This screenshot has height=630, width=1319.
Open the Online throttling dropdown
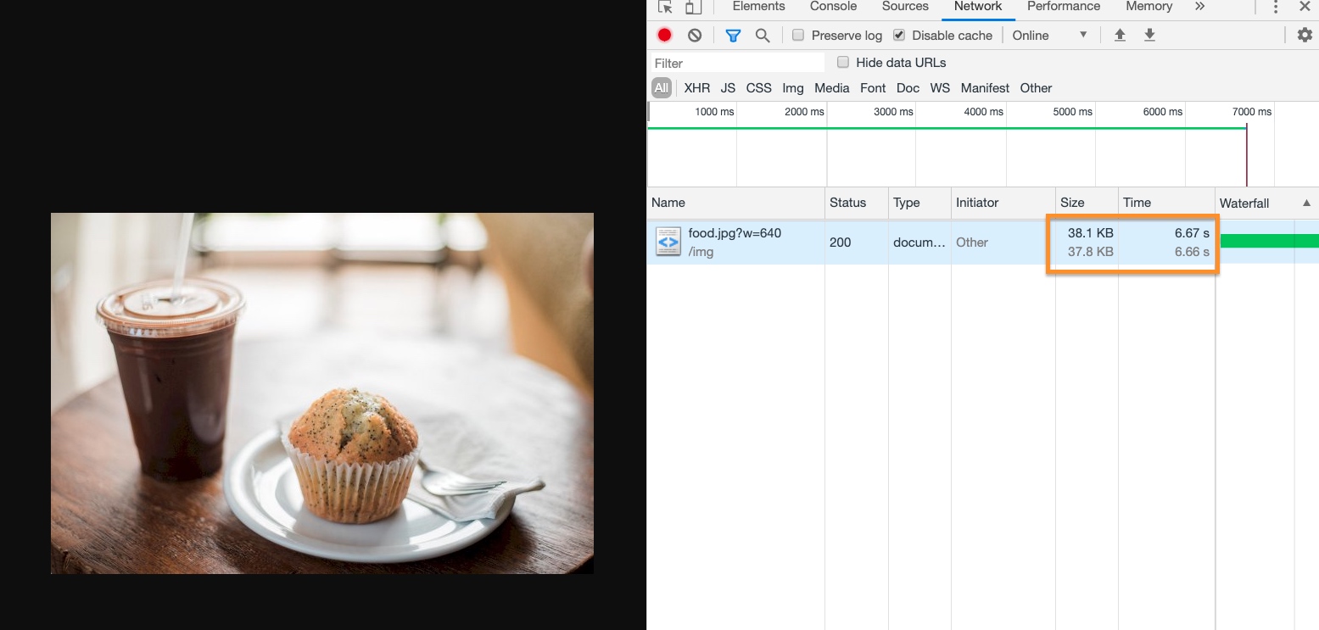coord(1049,35)
